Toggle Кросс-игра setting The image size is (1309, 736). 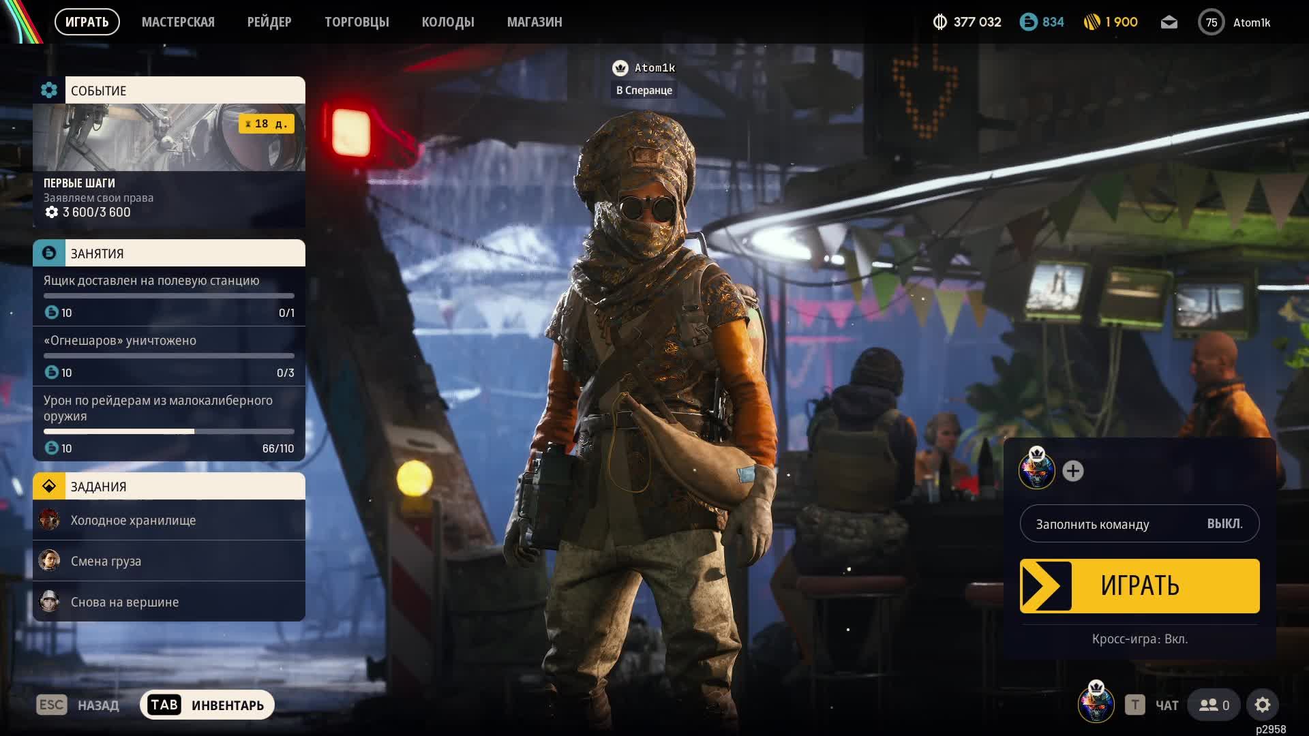coord(1139,639)
